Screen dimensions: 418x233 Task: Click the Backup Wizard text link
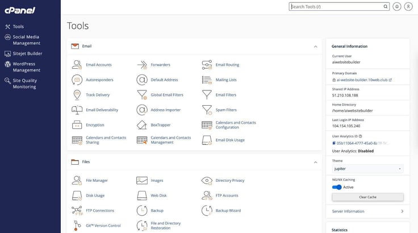point(228,211)
